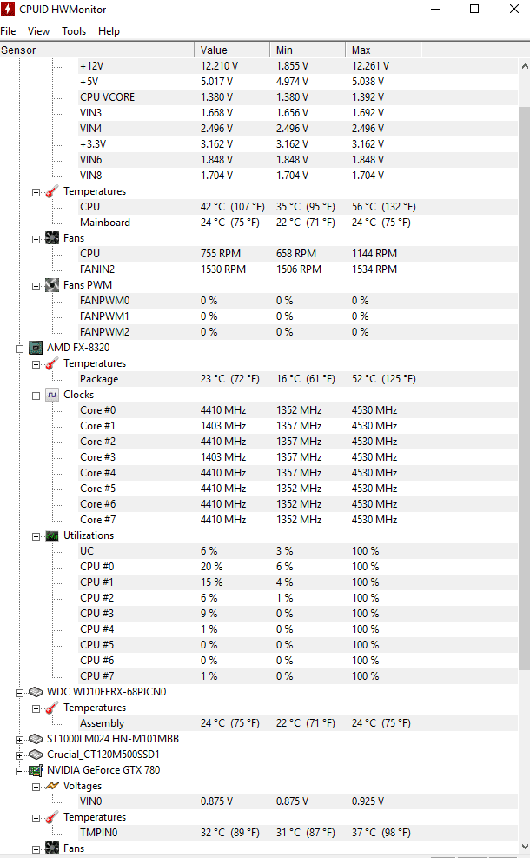Click the scrollbar down arrow

[x=524, y=847]
